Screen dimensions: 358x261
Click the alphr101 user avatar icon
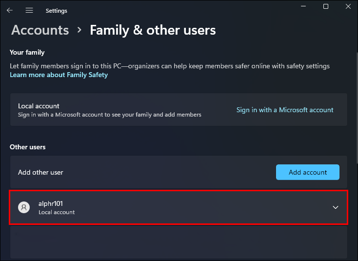pos(24,207)
